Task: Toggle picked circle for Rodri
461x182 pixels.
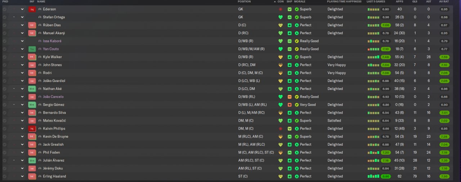Action: 4,73
